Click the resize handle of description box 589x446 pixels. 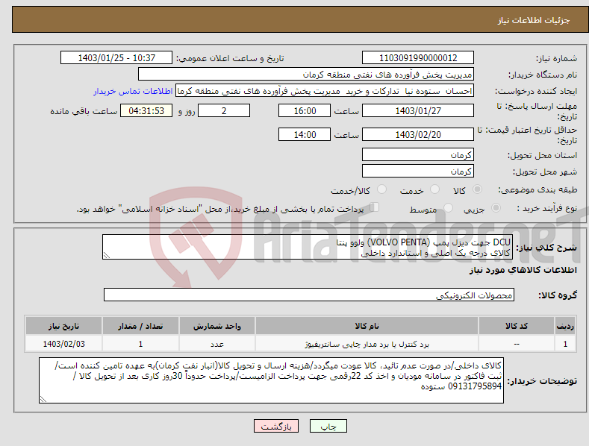(107, 255)
